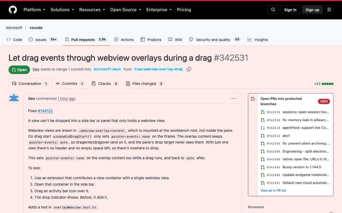The width and height of the screenshot is (342, 213).
Task: Click View all in PR list
Action: tap(273, 191)
